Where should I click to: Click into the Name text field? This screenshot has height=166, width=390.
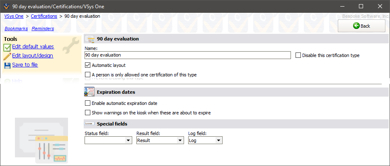pyautogui.click(x=187, y=55)
